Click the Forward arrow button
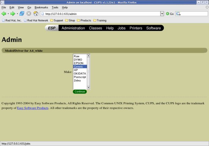Image resolution: width=209 pixels, height=146 pixels. (x=13, y=14)
